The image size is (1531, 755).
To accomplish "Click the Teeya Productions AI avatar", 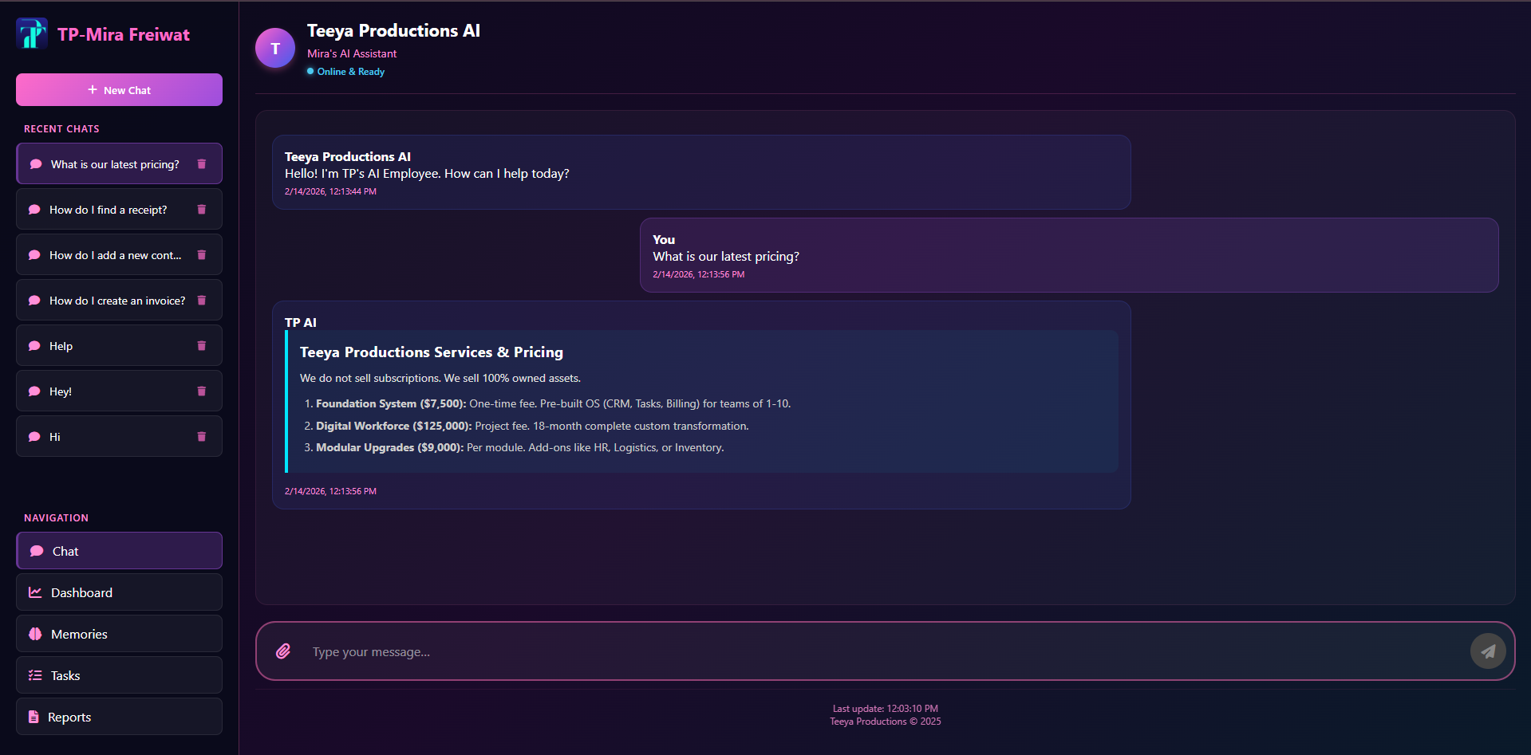I will coord(274,48).
